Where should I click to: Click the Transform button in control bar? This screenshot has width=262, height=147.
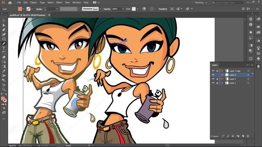(163, 9)
